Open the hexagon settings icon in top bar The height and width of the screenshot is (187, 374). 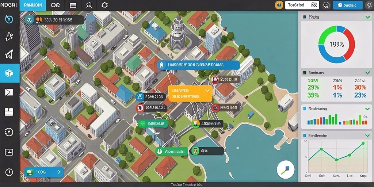pyautogui.click(x=104, y=5)
